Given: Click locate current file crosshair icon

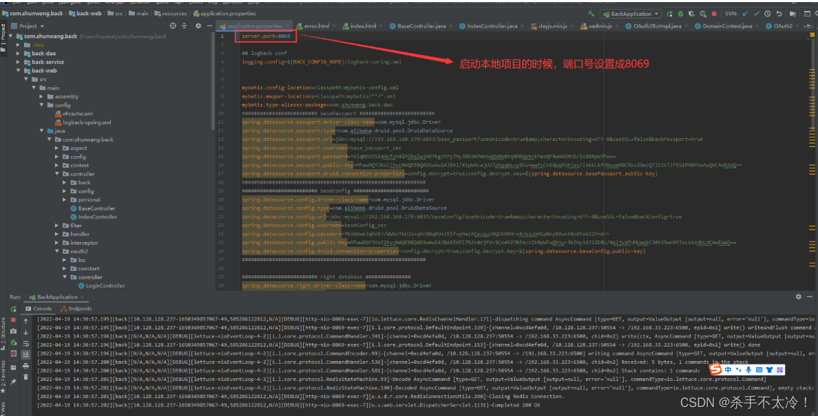Looking at the screenshot, I should (x=174, y=25).
